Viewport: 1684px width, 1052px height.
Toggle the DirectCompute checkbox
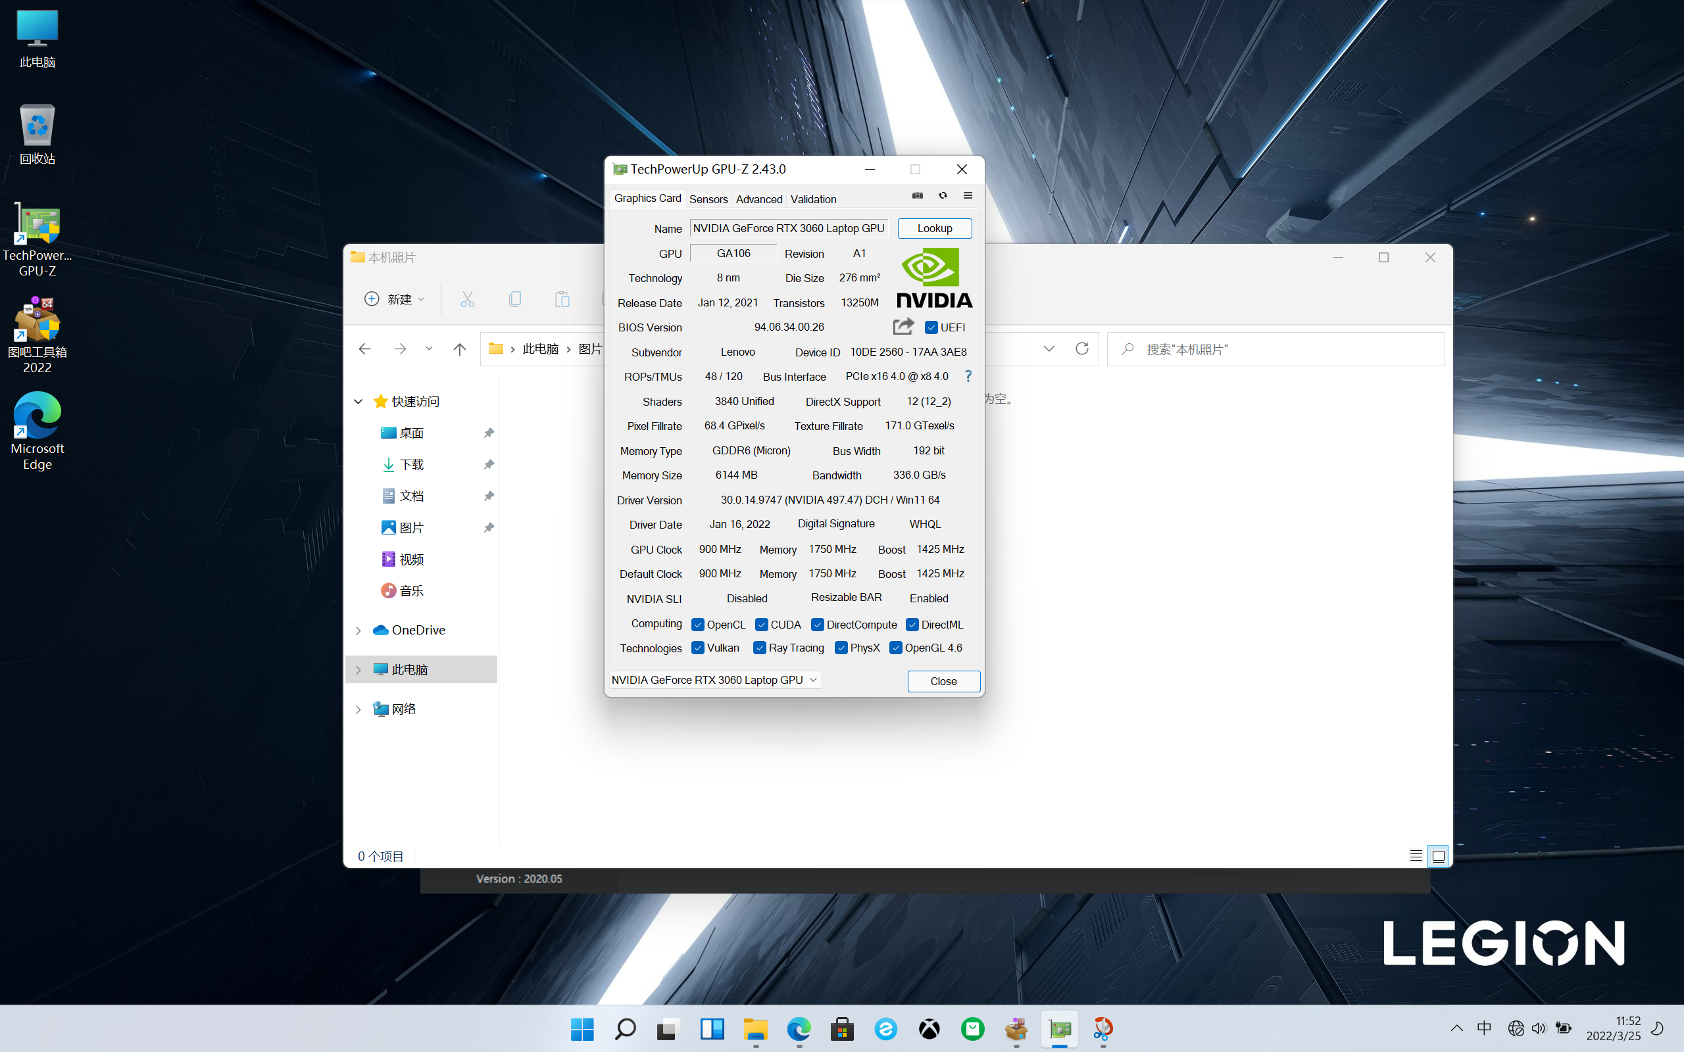point(818,625)
